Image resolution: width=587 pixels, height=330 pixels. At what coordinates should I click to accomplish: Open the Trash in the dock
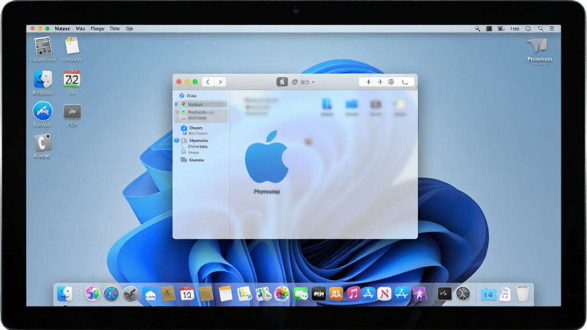point(523,294)
